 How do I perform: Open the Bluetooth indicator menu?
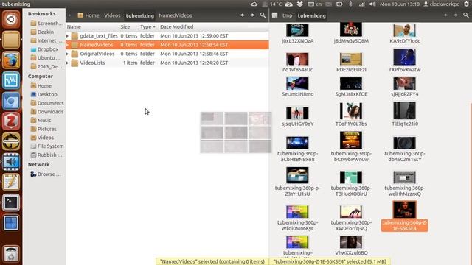[350, 4]
